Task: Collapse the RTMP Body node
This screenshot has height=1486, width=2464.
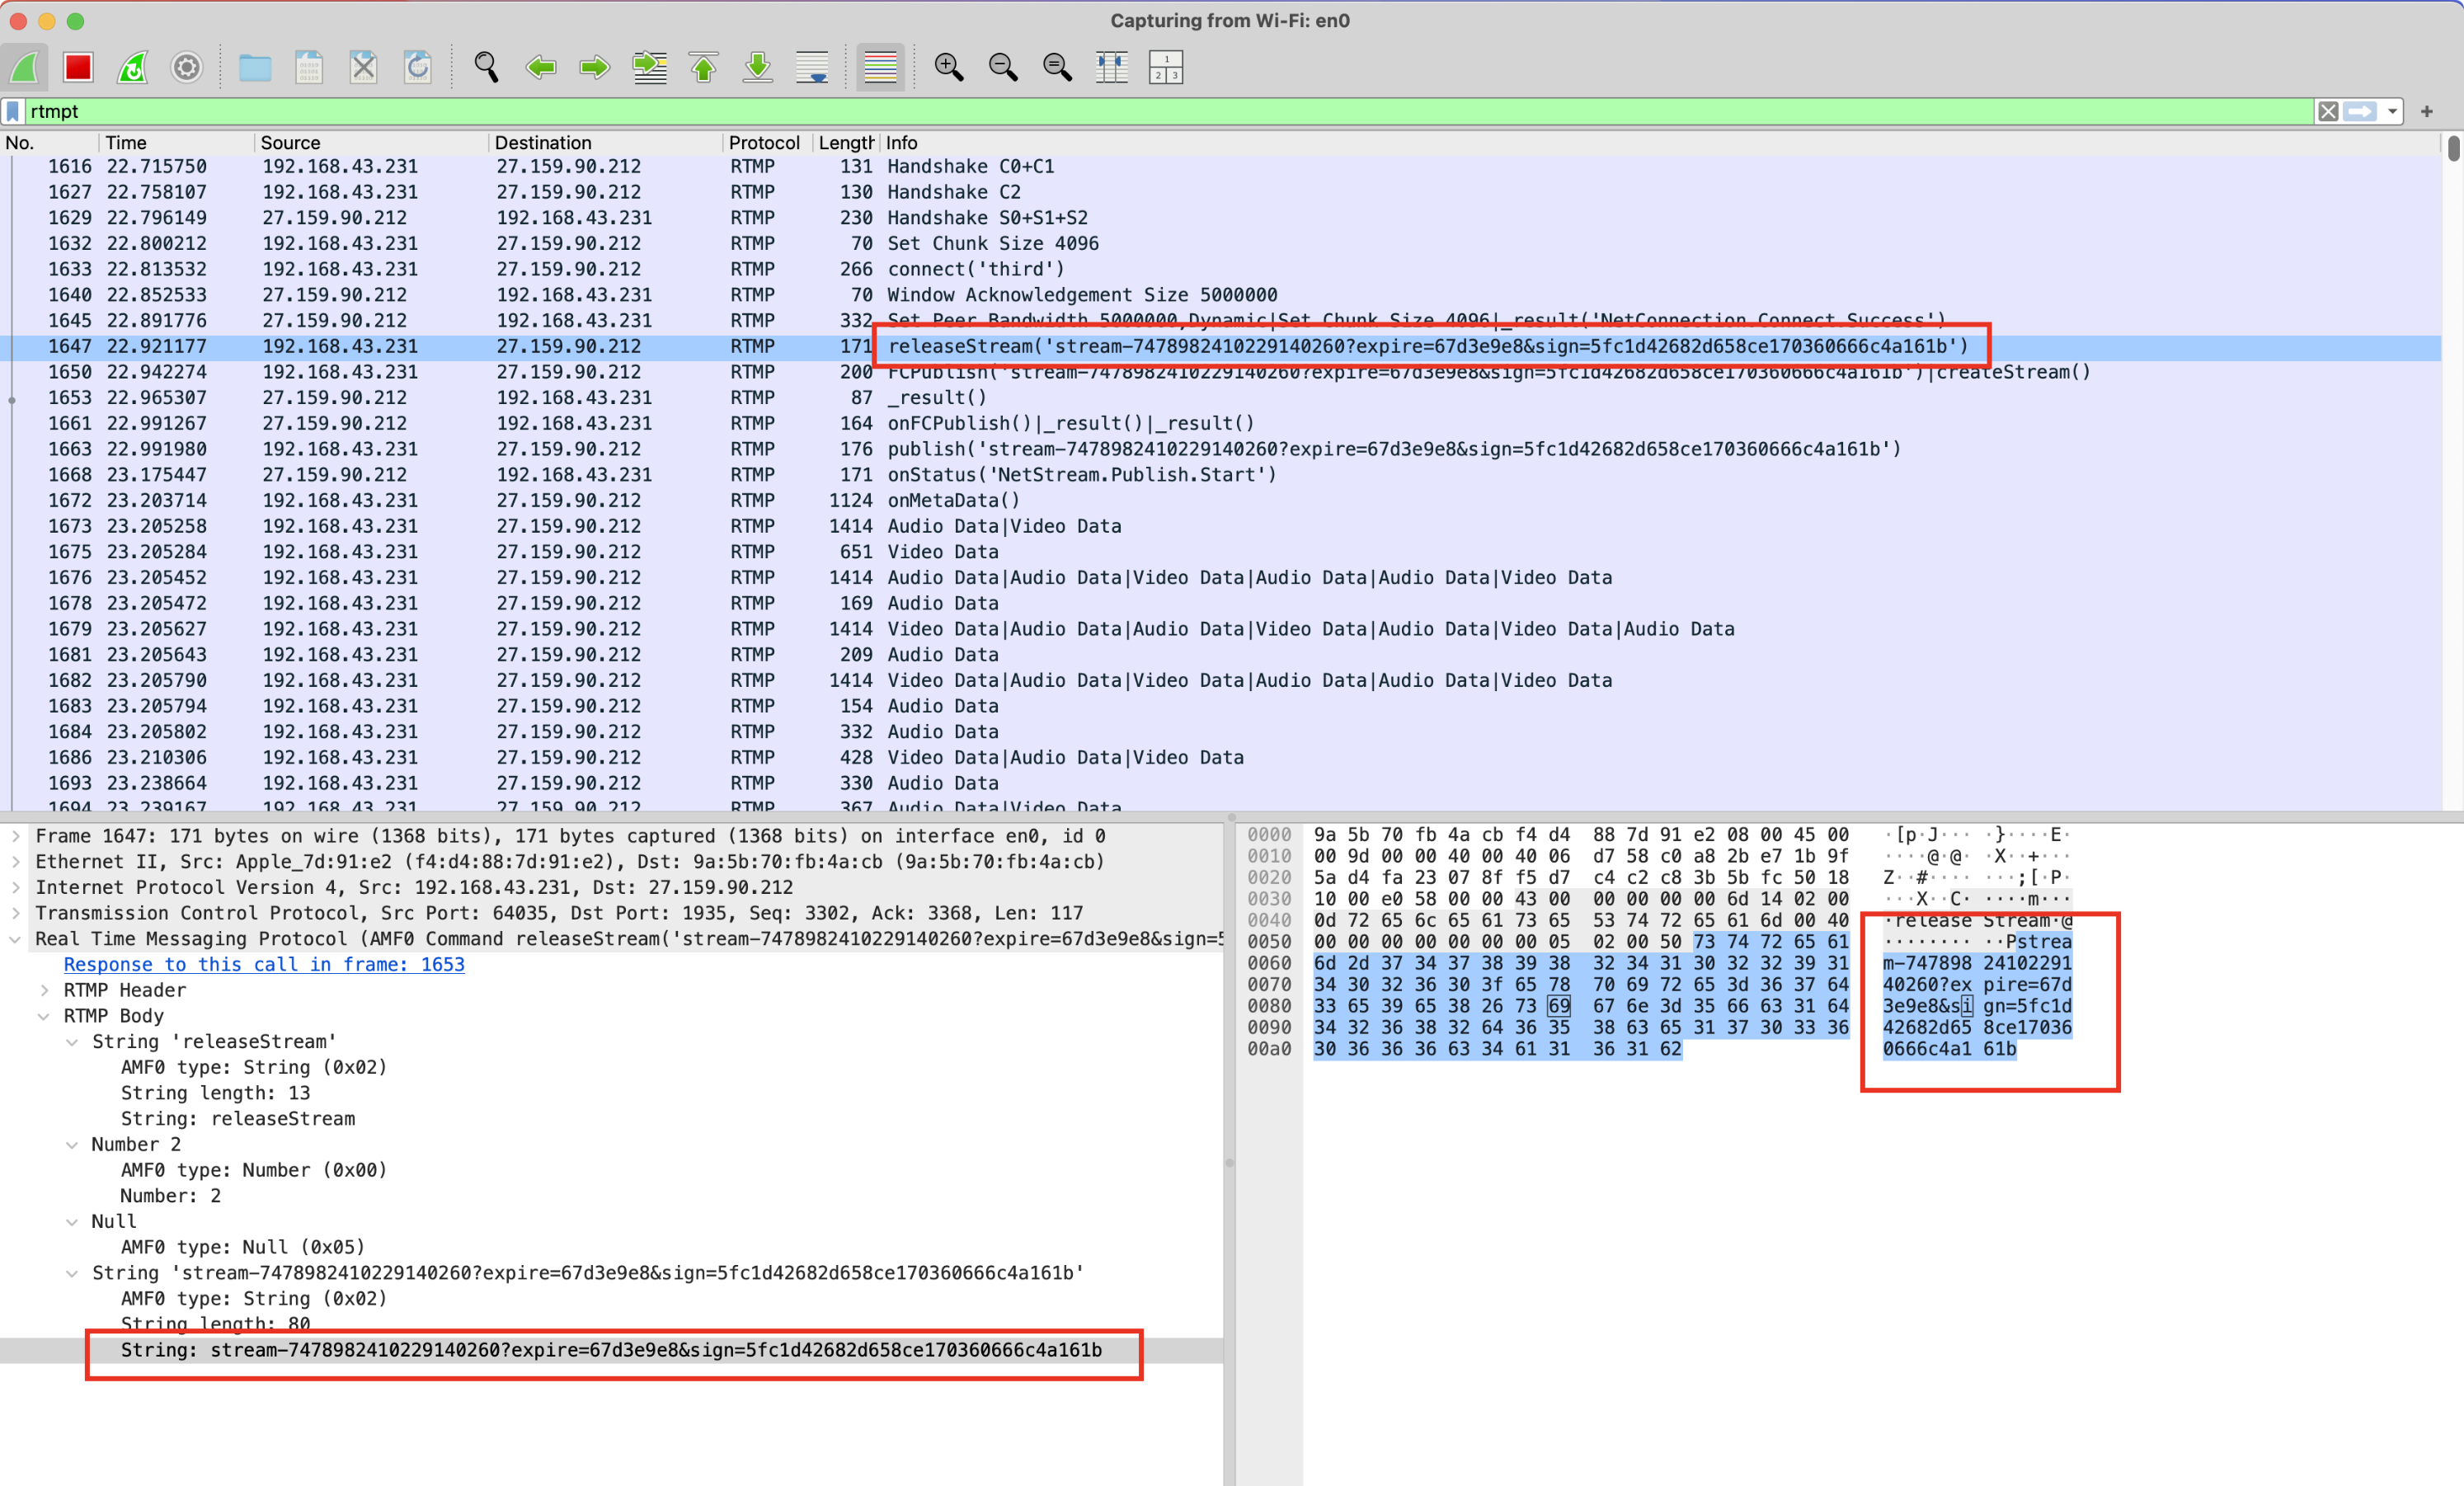Action: pyautogui.click(x=44, y=1016)
